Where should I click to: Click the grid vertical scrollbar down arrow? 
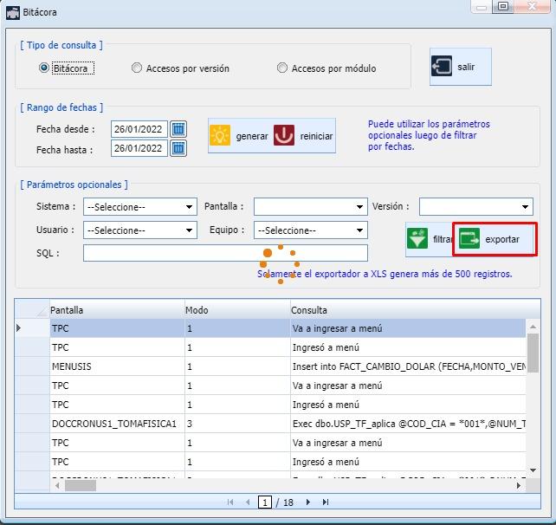pos(533,470)
